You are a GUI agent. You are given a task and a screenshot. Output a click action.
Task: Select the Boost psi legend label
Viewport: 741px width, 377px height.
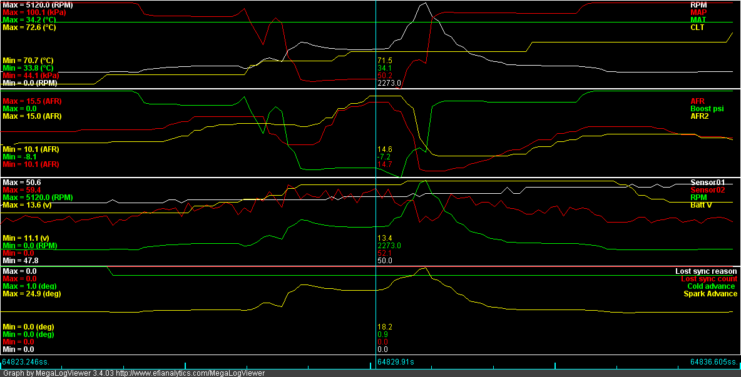point(707,108)
